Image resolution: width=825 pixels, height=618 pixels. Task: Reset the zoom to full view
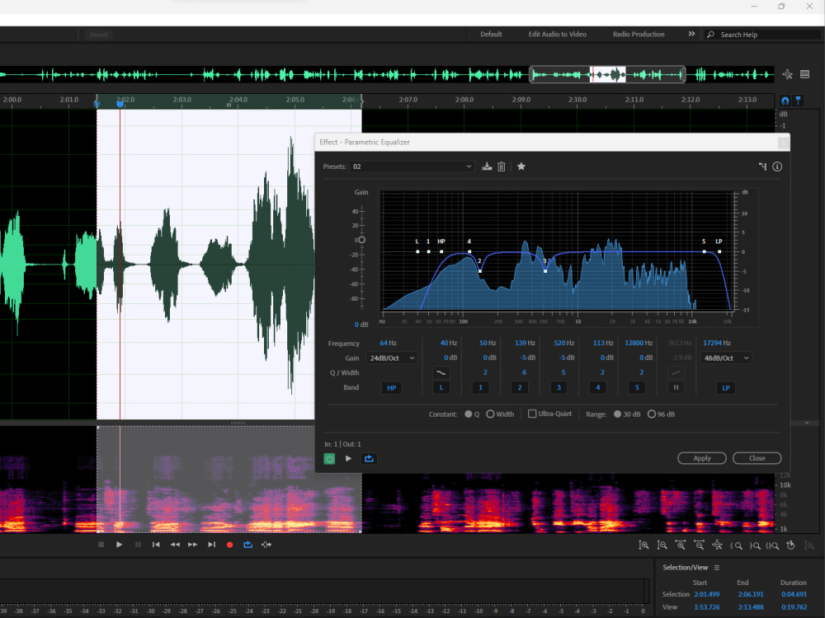(717, 545)
